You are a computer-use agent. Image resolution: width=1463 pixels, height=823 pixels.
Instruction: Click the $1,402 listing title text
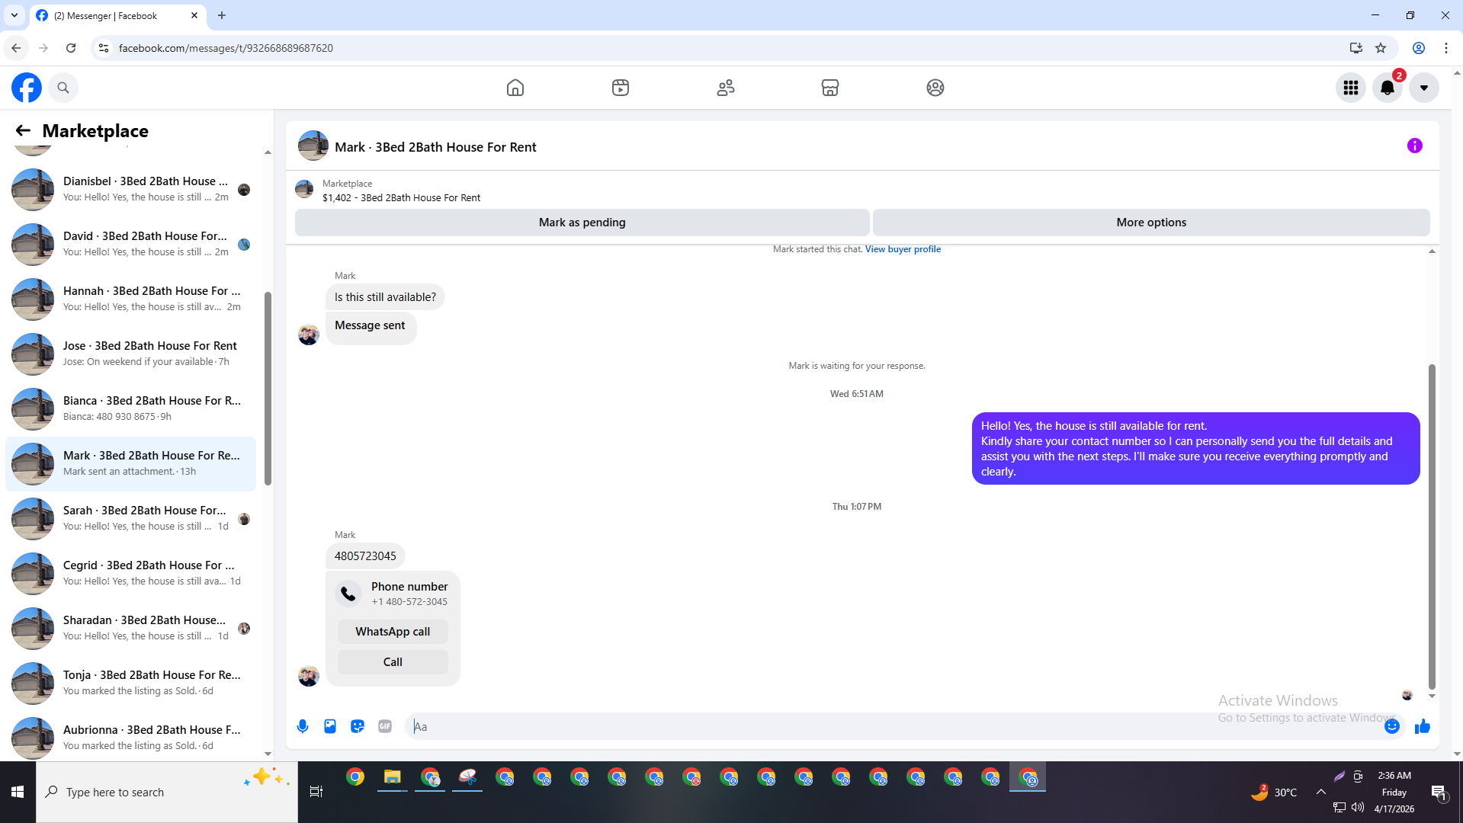(x=401, y=198)
